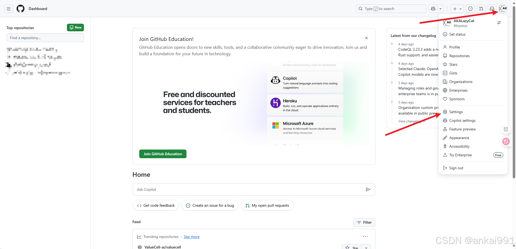Open Repositories from the user menu
The height and width of the screenshot is (249, 516).
tap(473, 56)
